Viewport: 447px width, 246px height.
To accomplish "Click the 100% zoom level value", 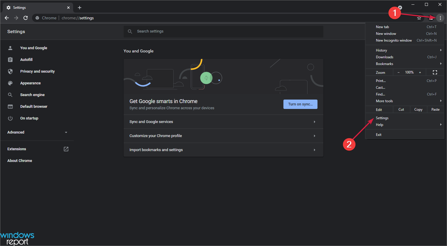I will click(409, 72).
